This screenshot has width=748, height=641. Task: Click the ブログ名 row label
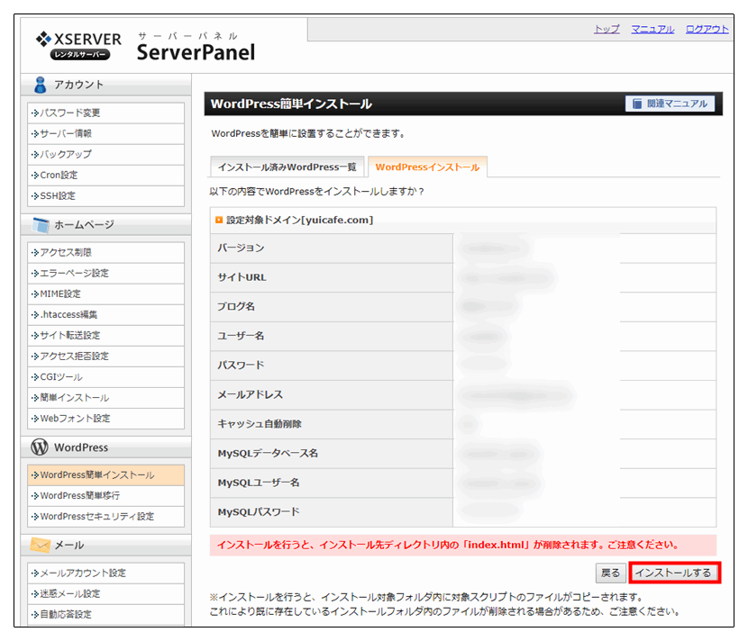(x=236, y=306)
